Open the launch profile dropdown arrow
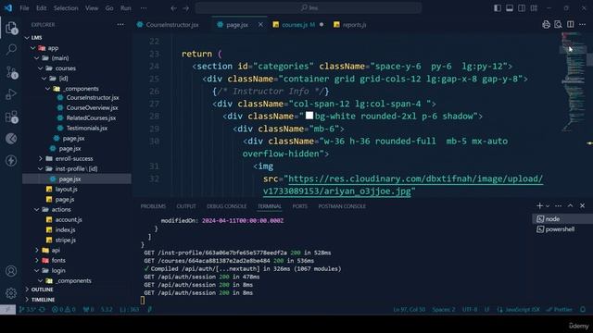Viewport: 593px width, 333px height. 548,206
